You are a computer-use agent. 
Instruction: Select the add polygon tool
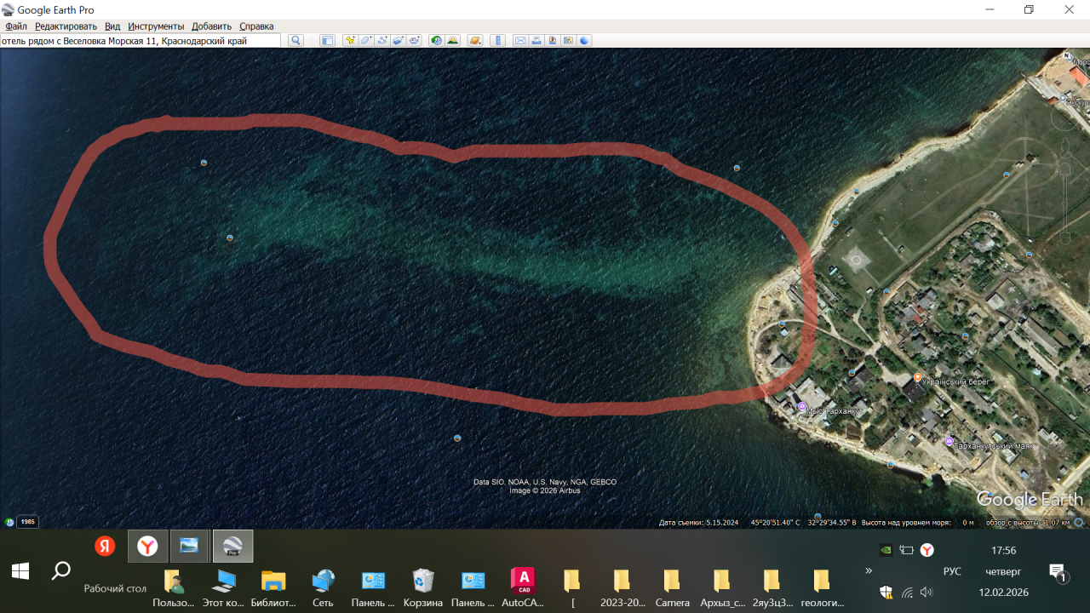coord(366,40)
